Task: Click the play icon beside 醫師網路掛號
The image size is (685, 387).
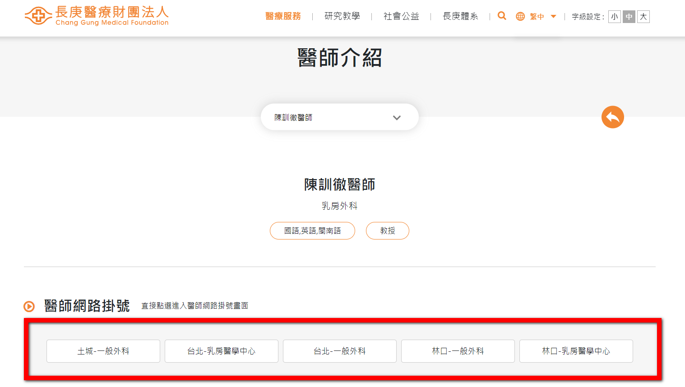Action: click(x=29, y=307)
